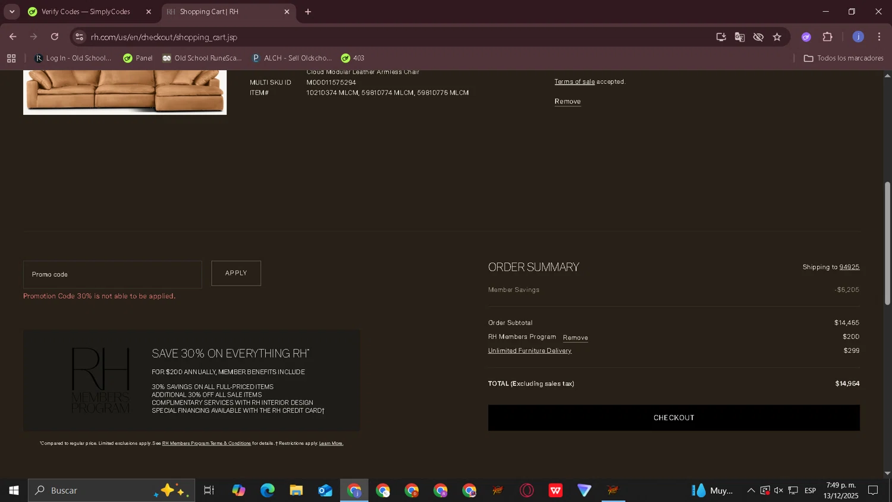The image size is (892, 502).
Task: Expand the tab search dropdown arrow
Action: (12, 12)
